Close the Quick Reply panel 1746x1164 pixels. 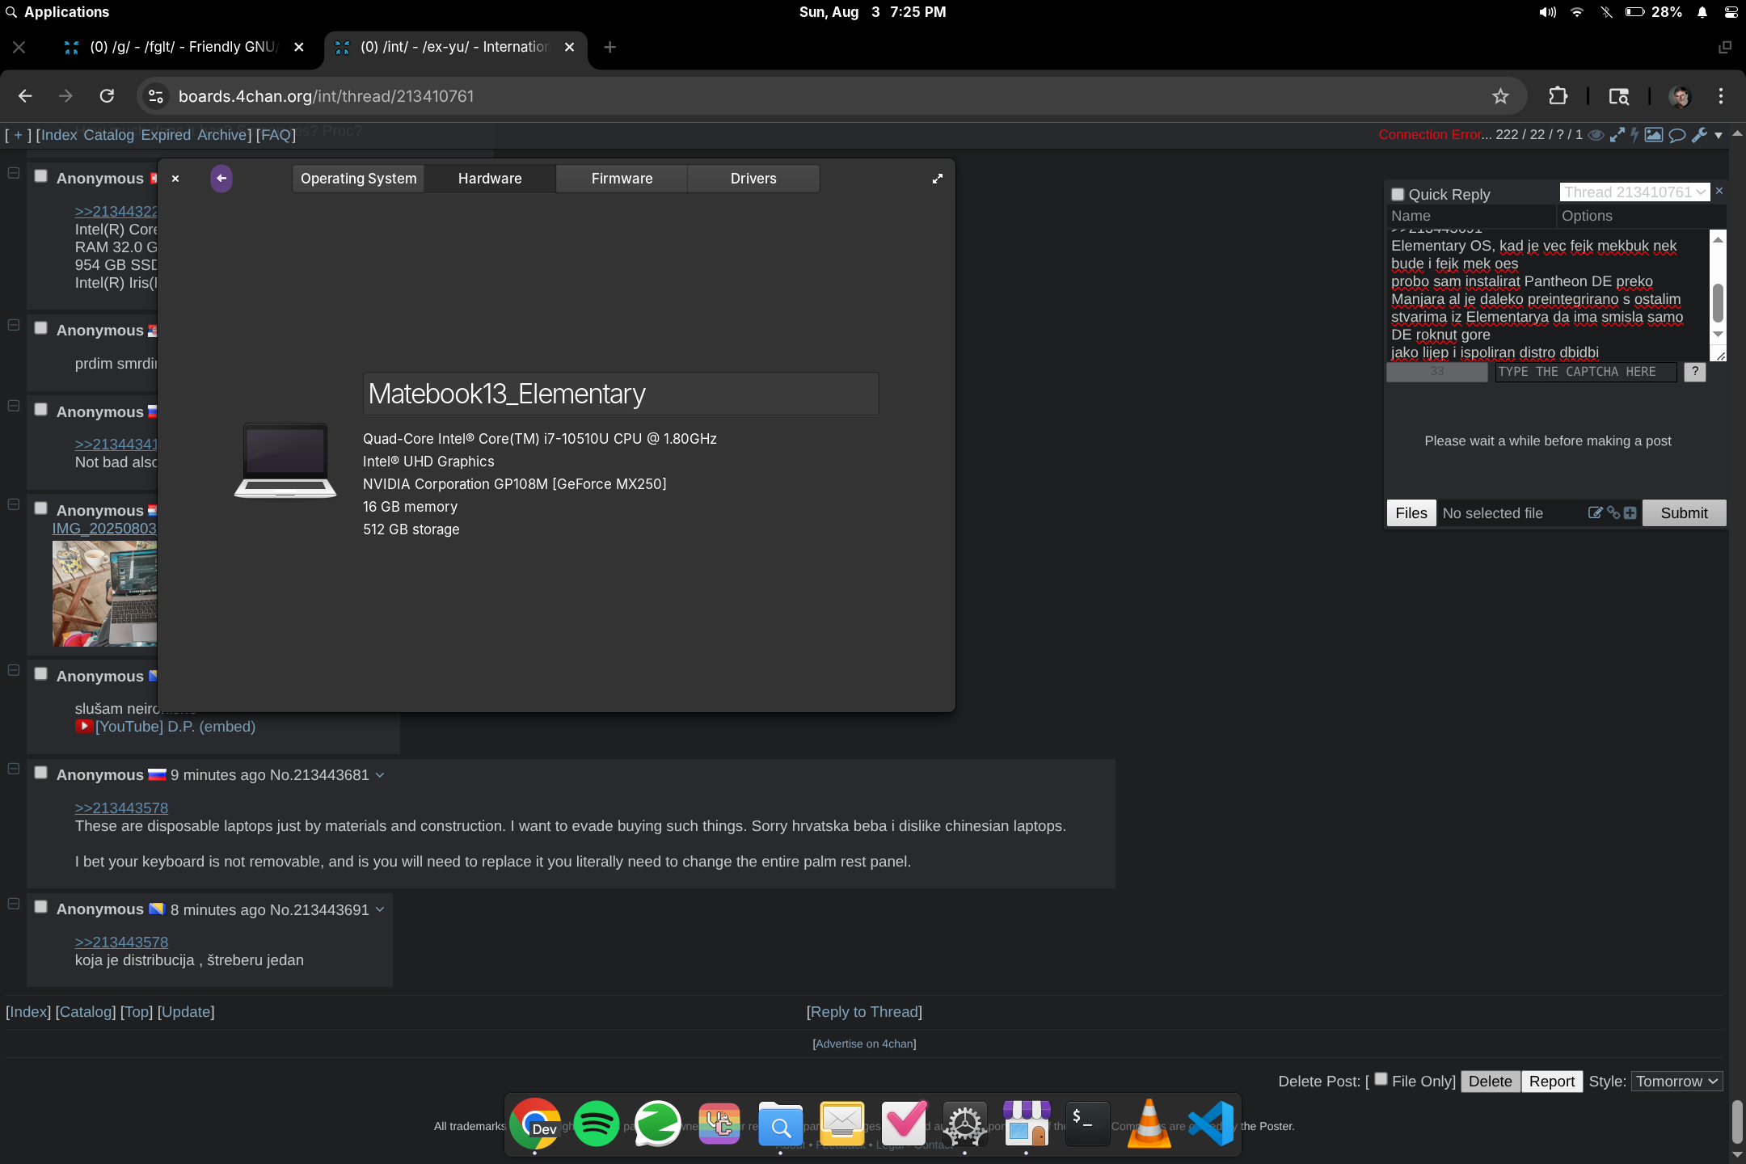click(x=1719, y=192)
